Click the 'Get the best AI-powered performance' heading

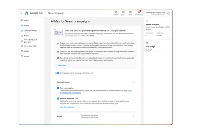pos(95,30)
